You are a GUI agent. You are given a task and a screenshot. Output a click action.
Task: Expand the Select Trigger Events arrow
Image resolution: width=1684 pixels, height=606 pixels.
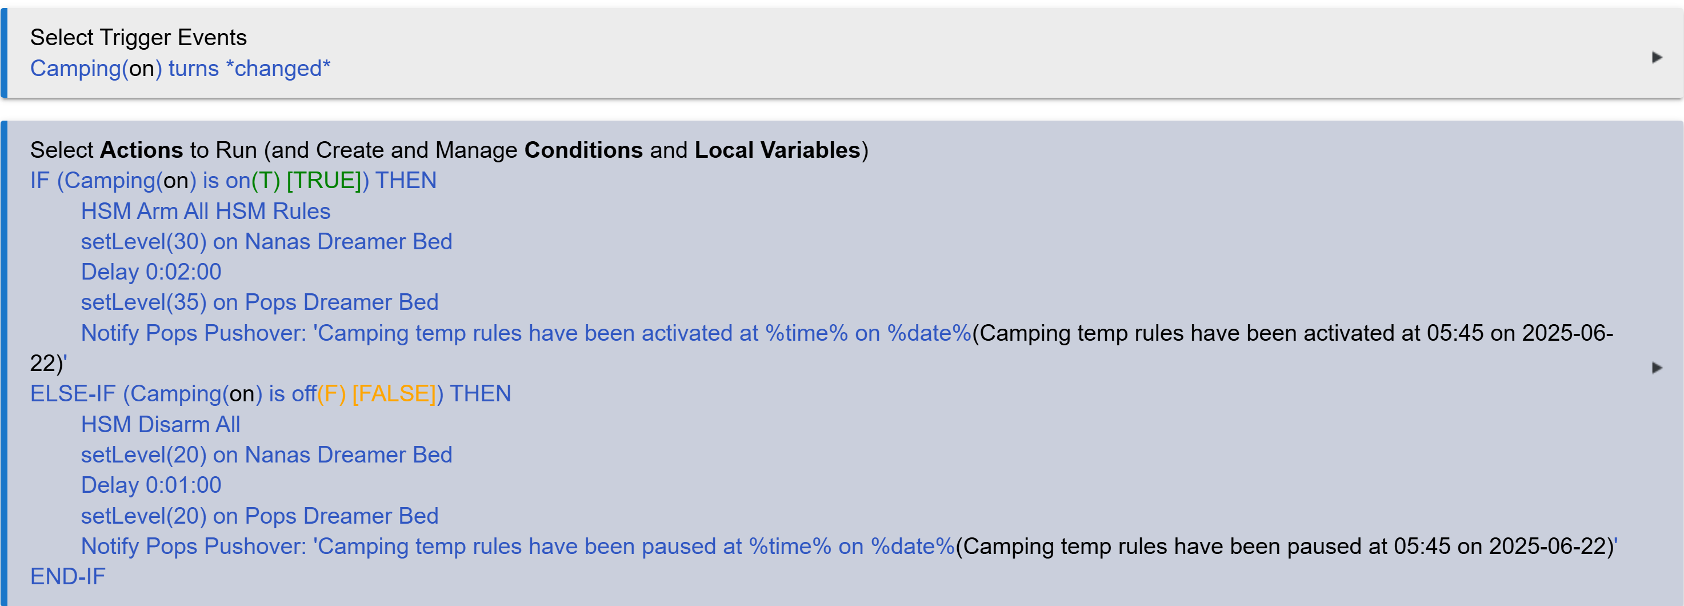pos(1656,58)
